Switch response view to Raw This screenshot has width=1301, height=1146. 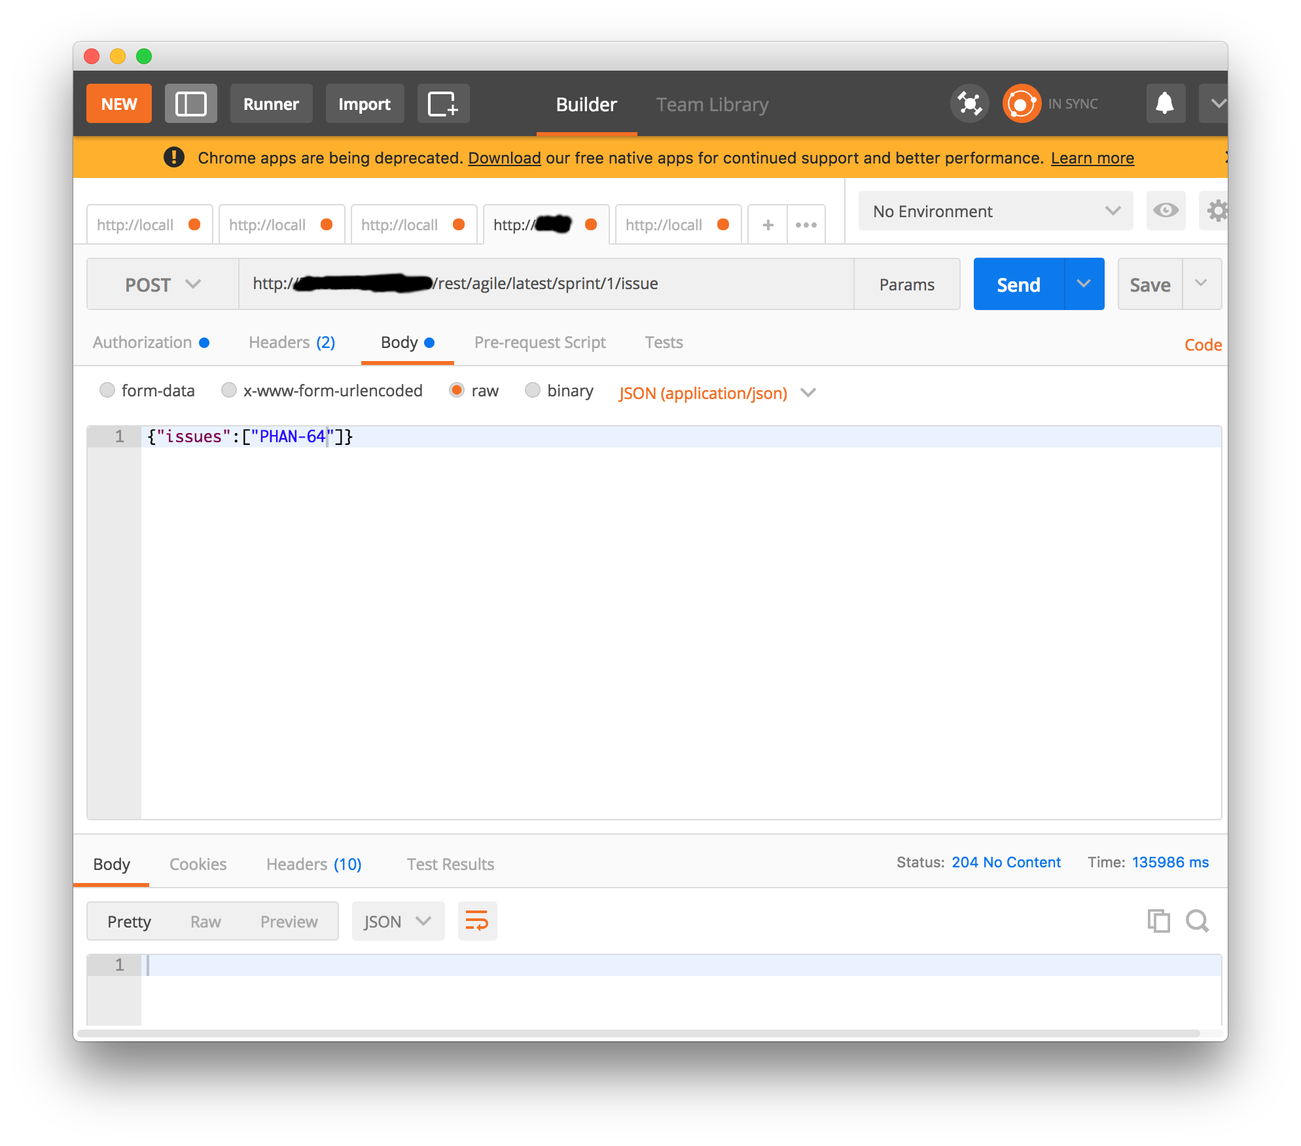(205, 921)
